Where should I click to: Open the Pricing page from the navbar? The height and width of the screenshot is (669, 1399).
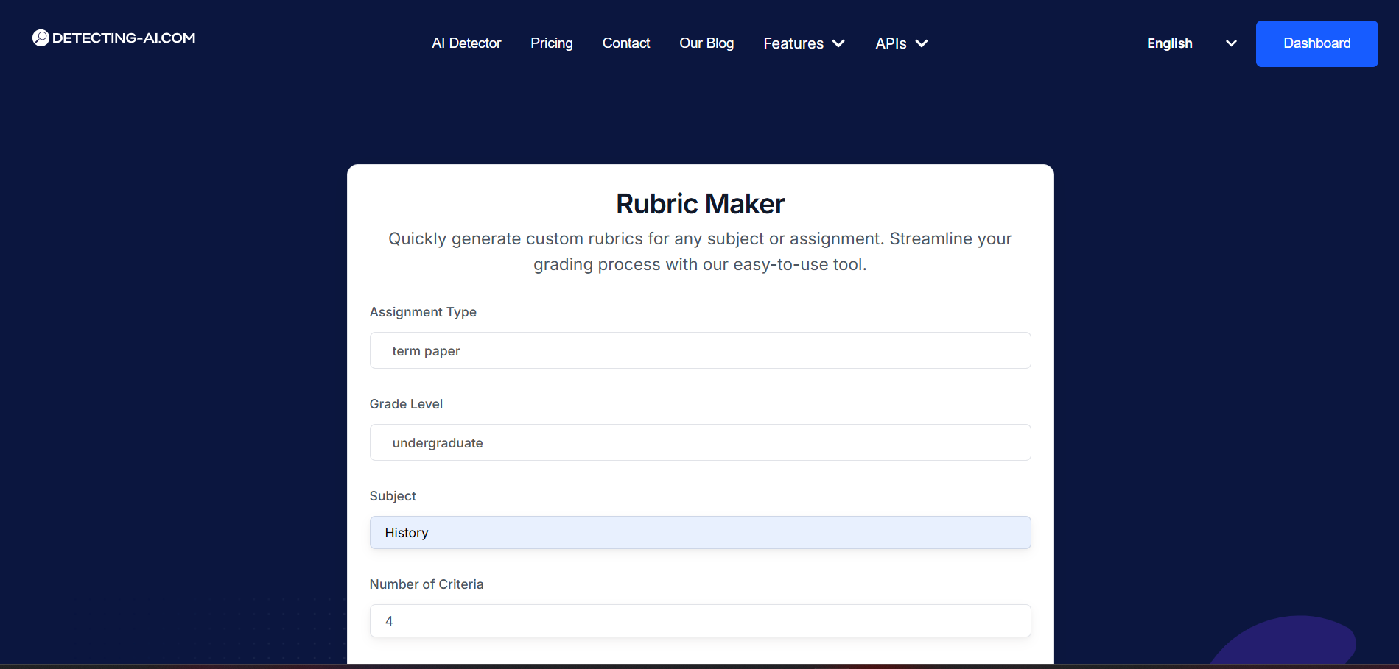pos(551,43)
